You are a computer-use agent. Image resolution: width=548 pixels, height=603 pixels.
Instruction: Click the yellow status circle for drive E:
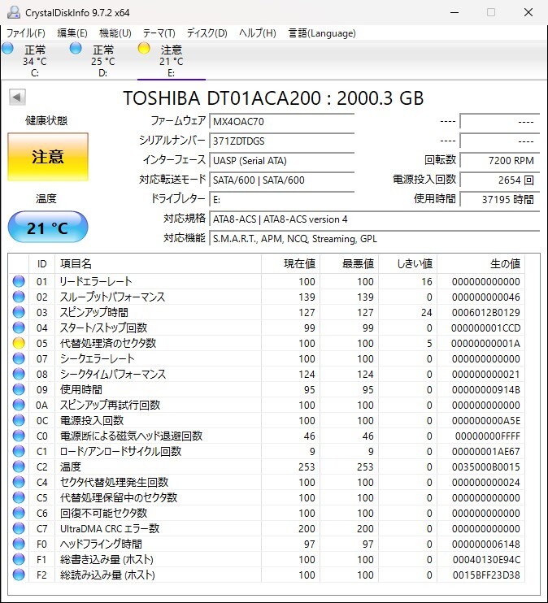click(144, 49)
